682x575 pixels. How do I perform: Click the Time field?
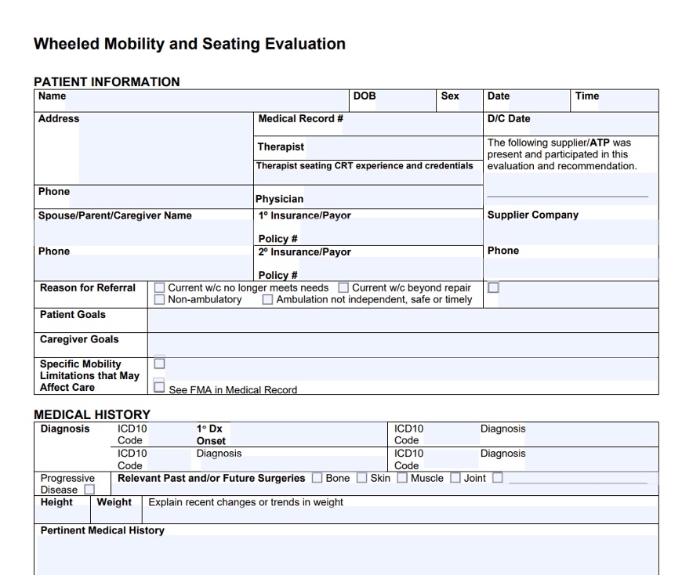(x=629, y=101)
